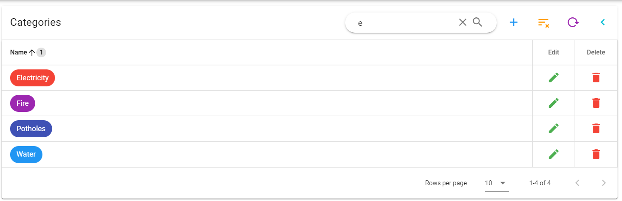The width and height of the screenshot is (622, 201).
Task: Delete the Water category
Action: 596,154
